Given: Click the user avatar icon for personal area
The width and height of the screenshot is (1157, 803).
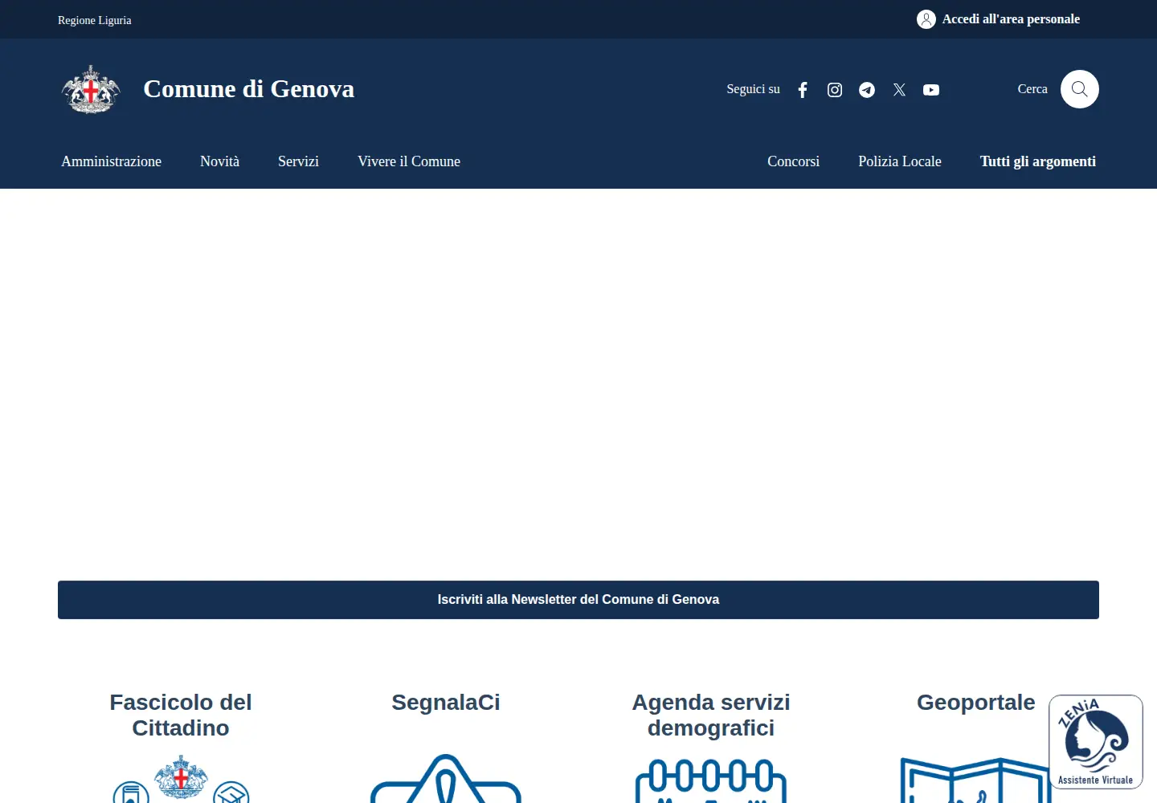Looking at the screenshot, I should pos(926,19).
